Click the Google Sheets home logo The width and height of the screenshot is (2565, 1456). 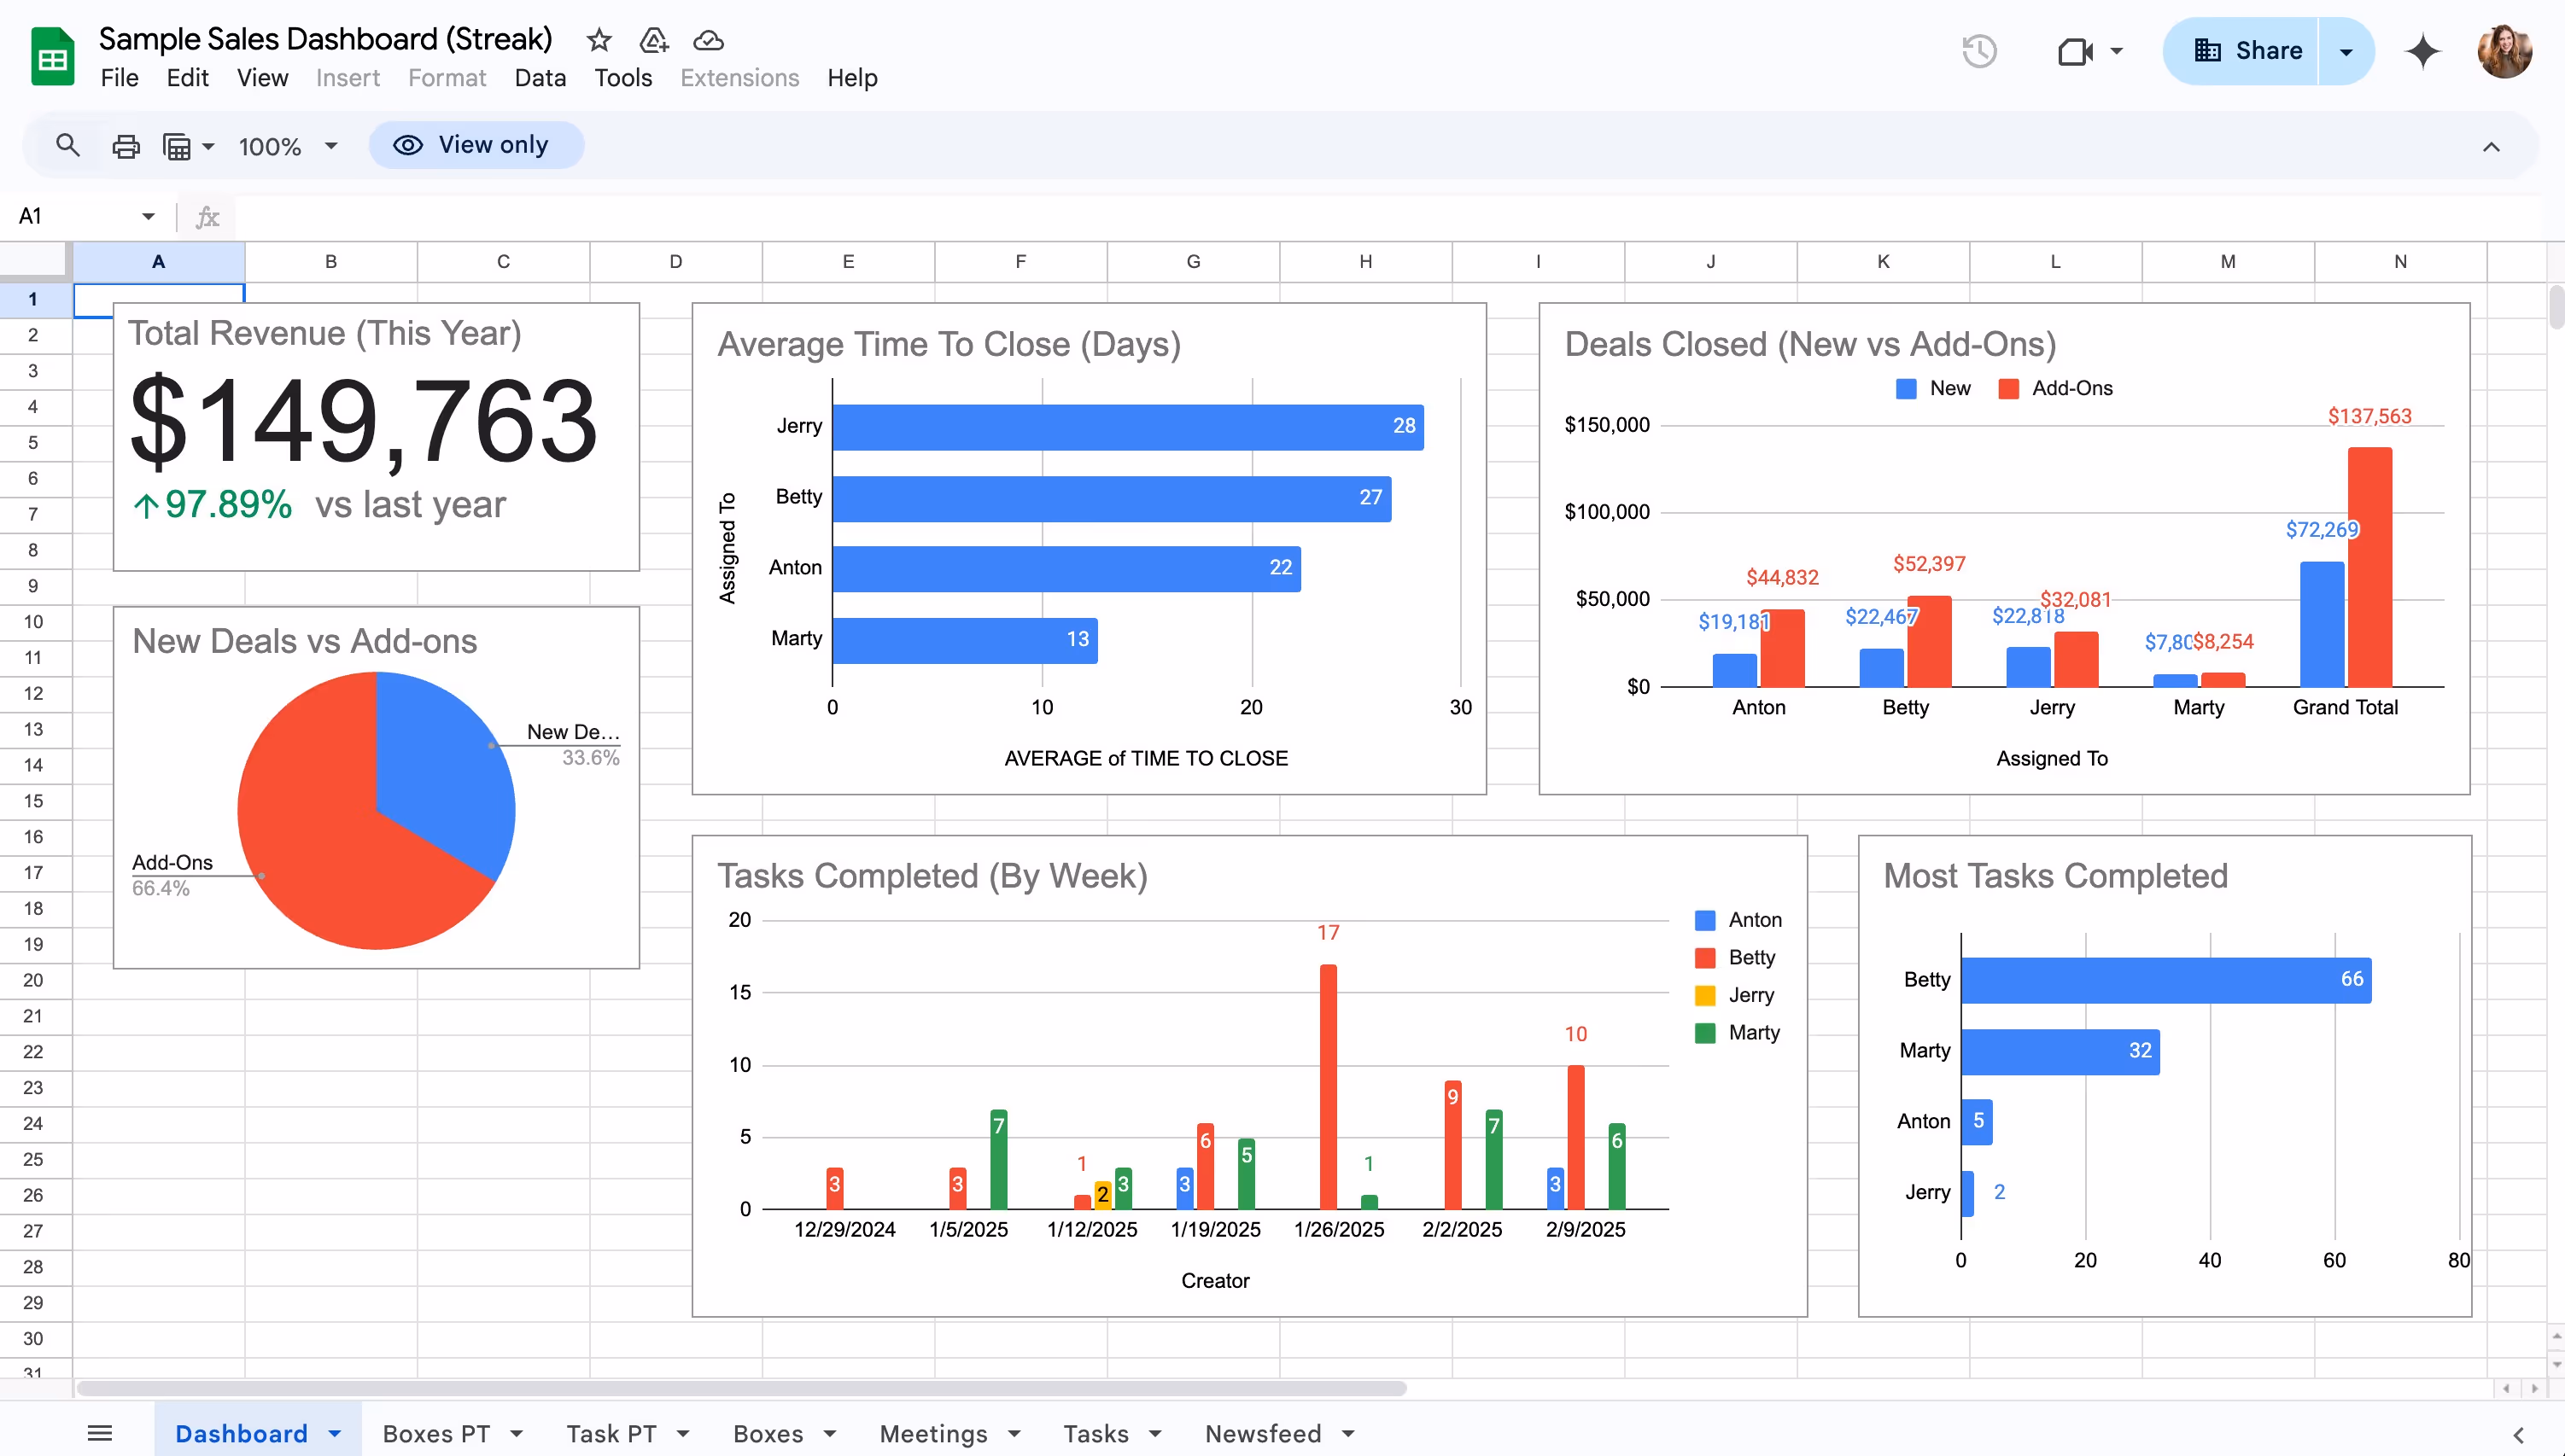coord(52,57)
